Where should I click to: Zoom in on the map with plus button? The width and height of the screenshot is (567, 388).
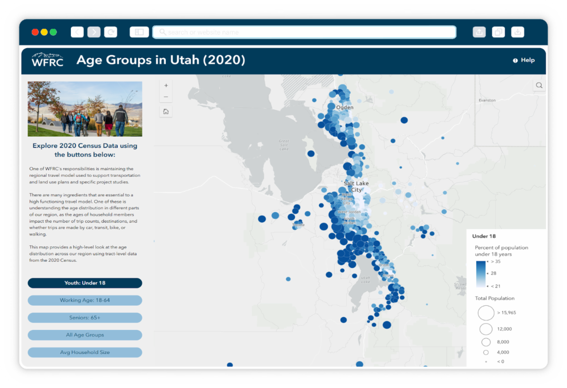point(166,86)
